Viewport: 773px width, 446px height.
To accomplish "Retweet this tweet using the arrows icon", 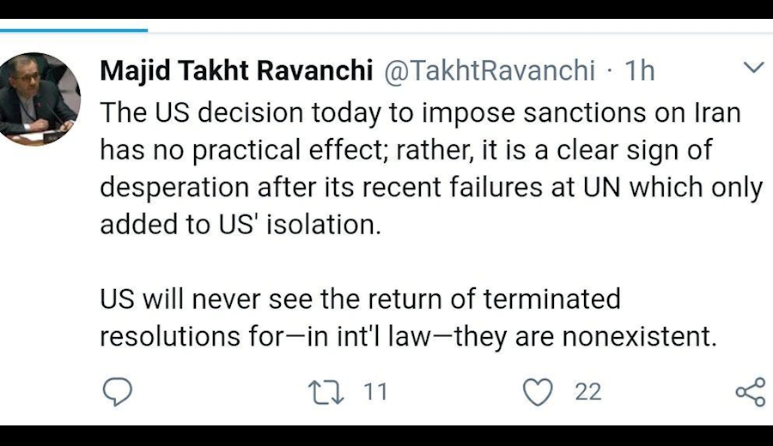I will pos(326,393).
